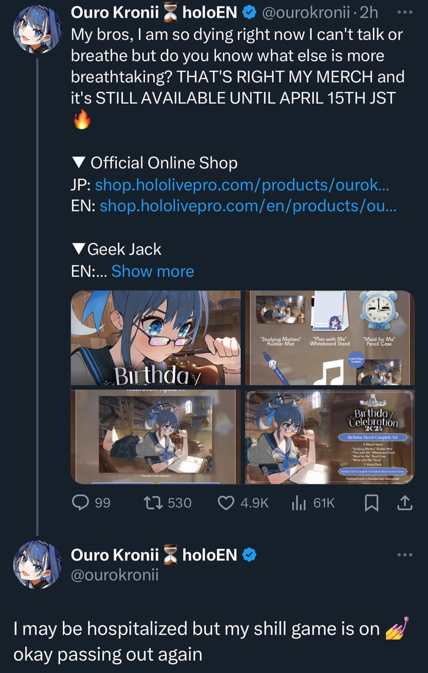Viewport: 428px width, 673px height.
Task: Expand the tweet with Show more
Action: tap(152, 271)
